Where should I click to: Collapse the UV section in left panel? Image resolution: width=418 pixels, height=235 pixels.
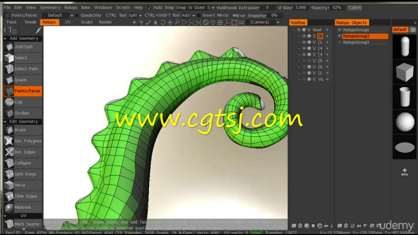[x=5, y=216]
